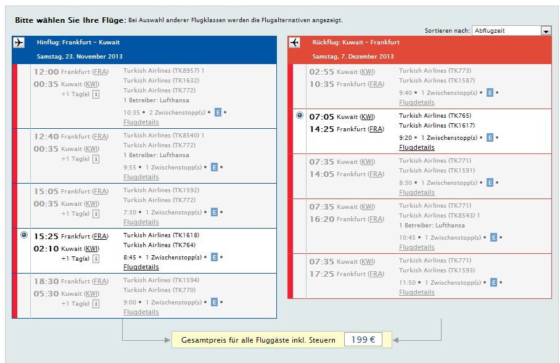Open Flugdetails for the 07:05 Kuwait flight
560x363 pixels.
coord(417,147)
